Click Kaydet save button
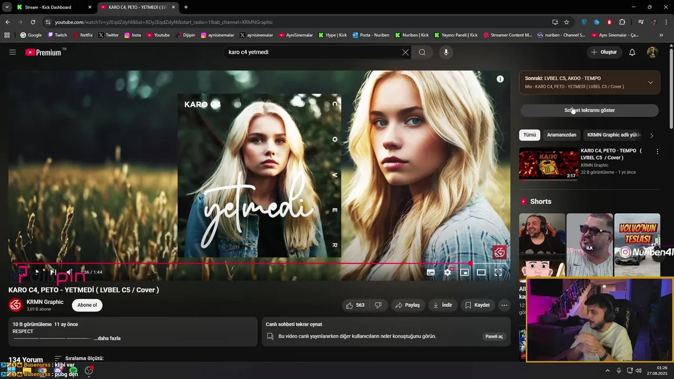 pyautogui.click(x=477, y=305)
